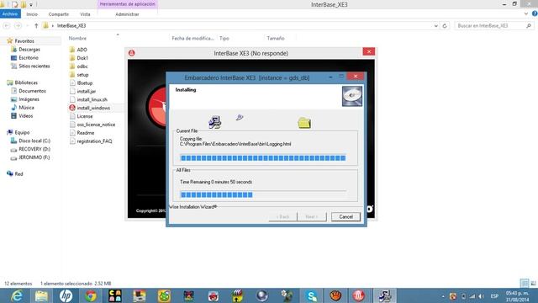Image resolution: width=538 pixels, height=303 pixels.
Task: Click the breadcrumb arrow before InterBase_XE3
Action: pos(52,26)
